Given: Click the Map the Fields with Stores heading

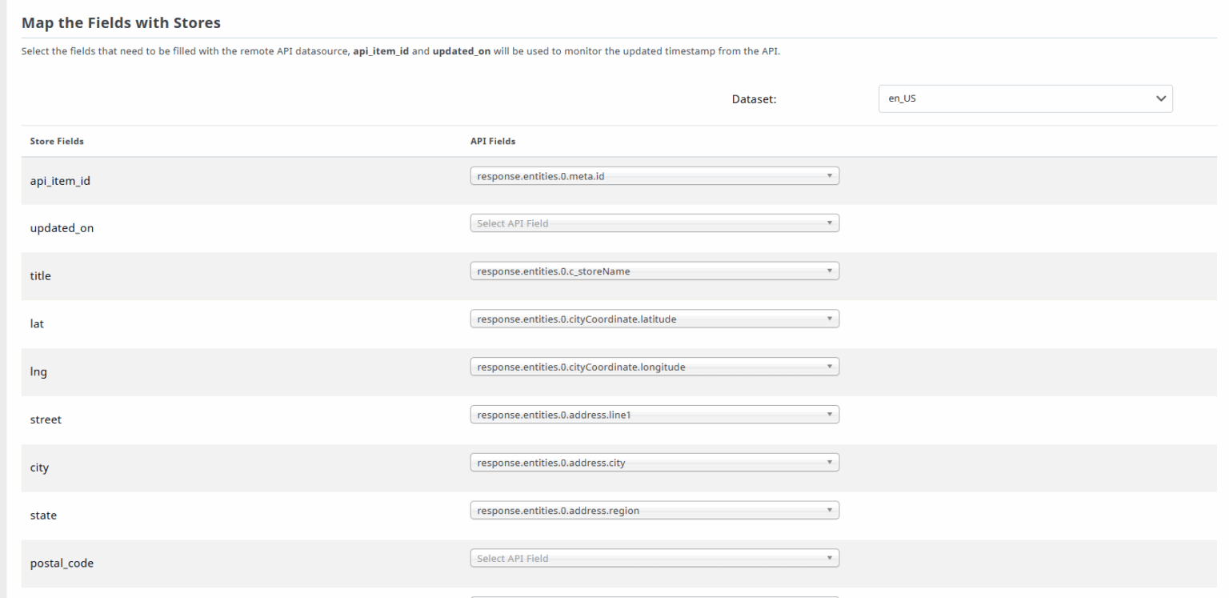Looking at the screenshot, I should click(x=121, y=23).
